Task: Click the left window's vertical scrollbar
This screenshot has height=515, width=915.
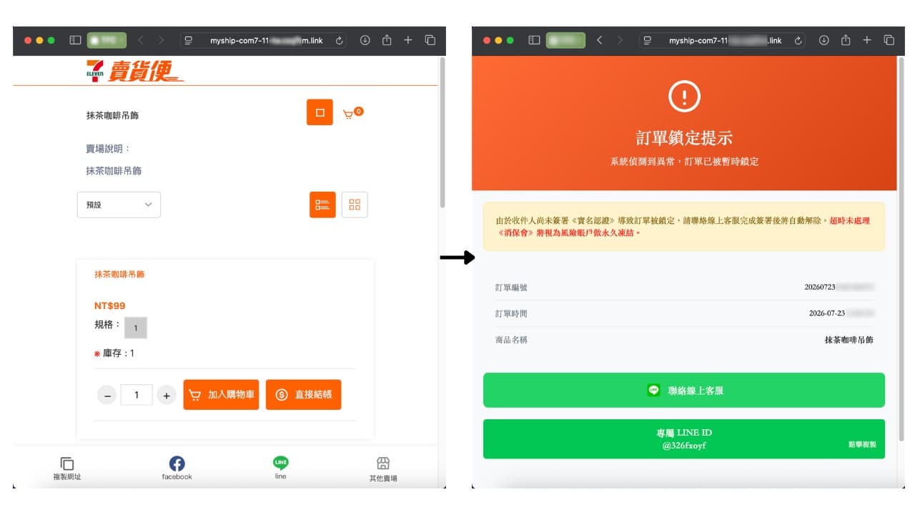Action: (442, 133)
